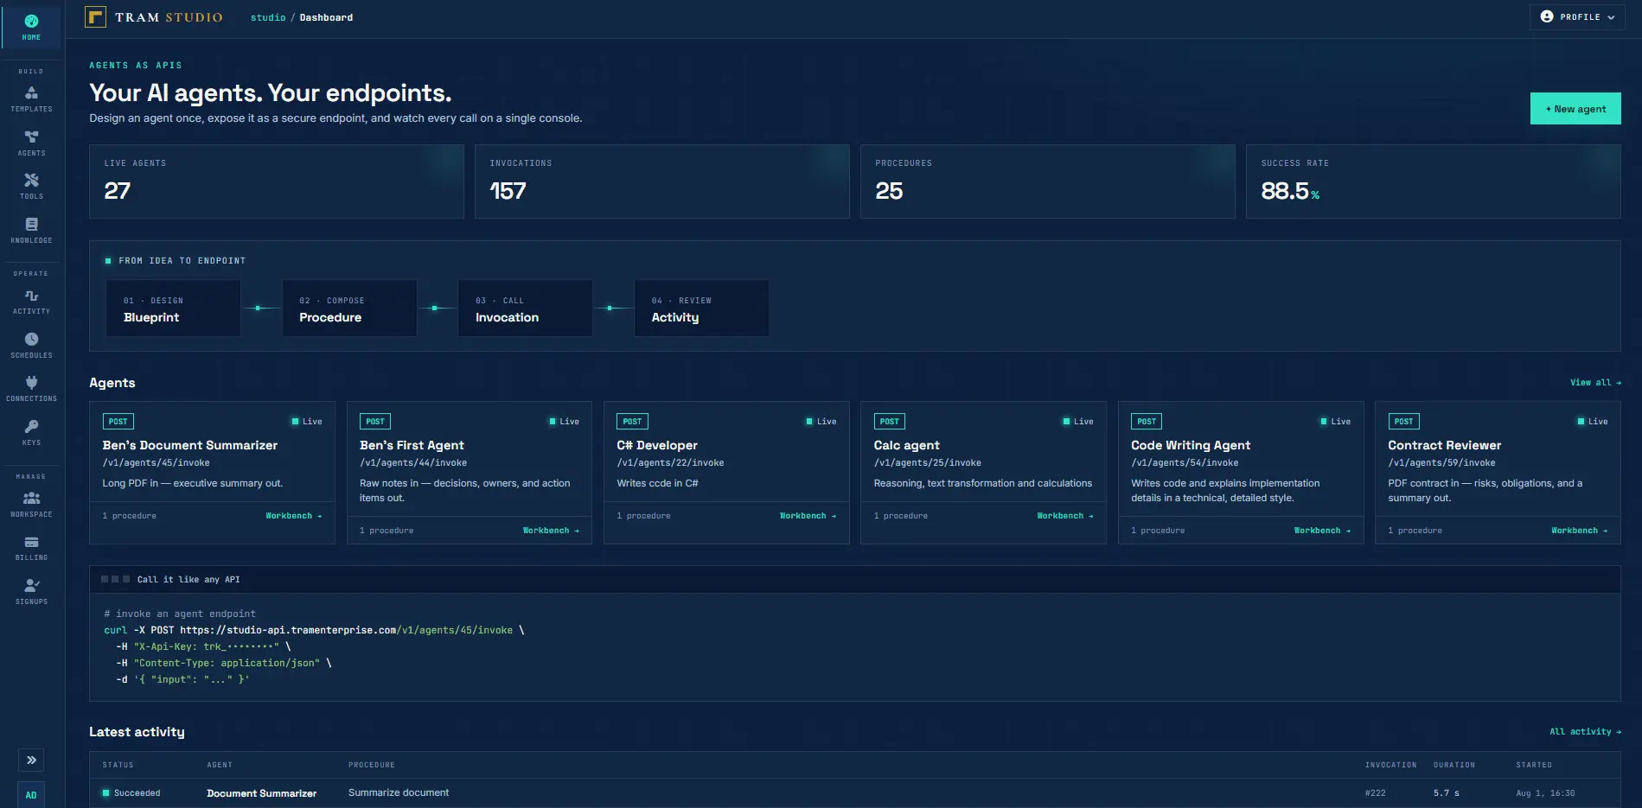Click Succeeded status indicator
The width and height of the screenshot is (1642, 808).
point(131,793)
